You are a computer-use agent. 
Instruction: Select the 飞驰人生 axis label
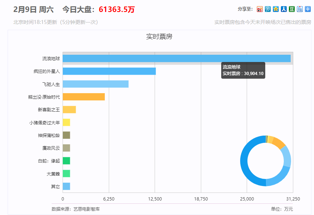pos(51,84)
